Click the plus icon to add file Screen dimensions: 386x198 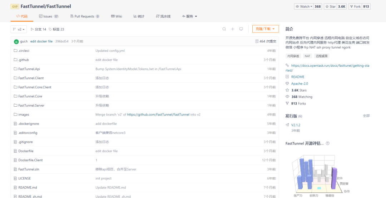(x=233, y=29)
